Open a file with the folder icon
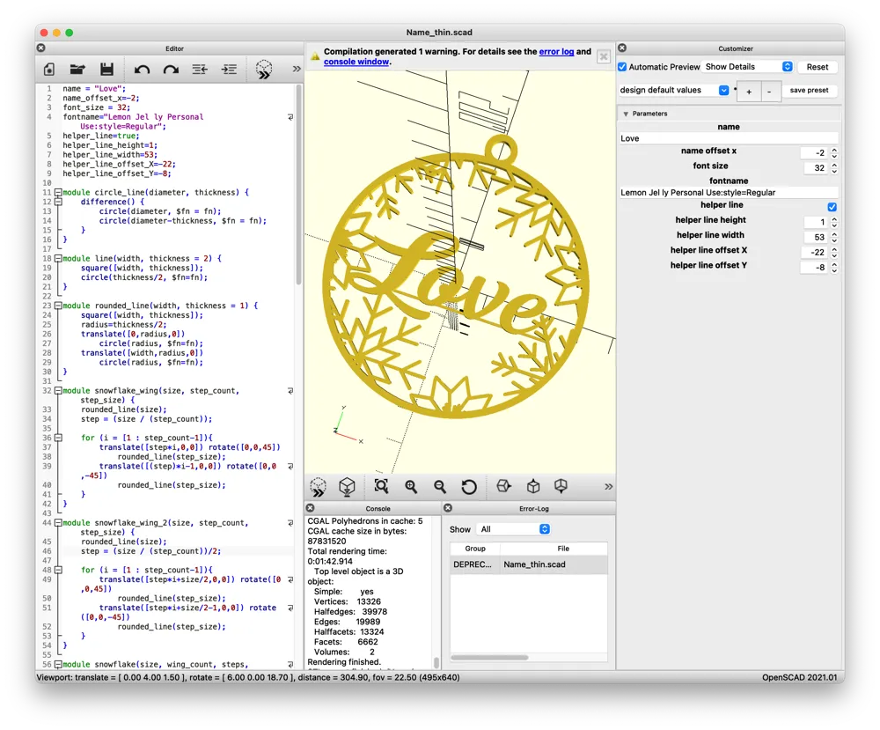Screen dimensions: 880x730 tap(77, 70)
